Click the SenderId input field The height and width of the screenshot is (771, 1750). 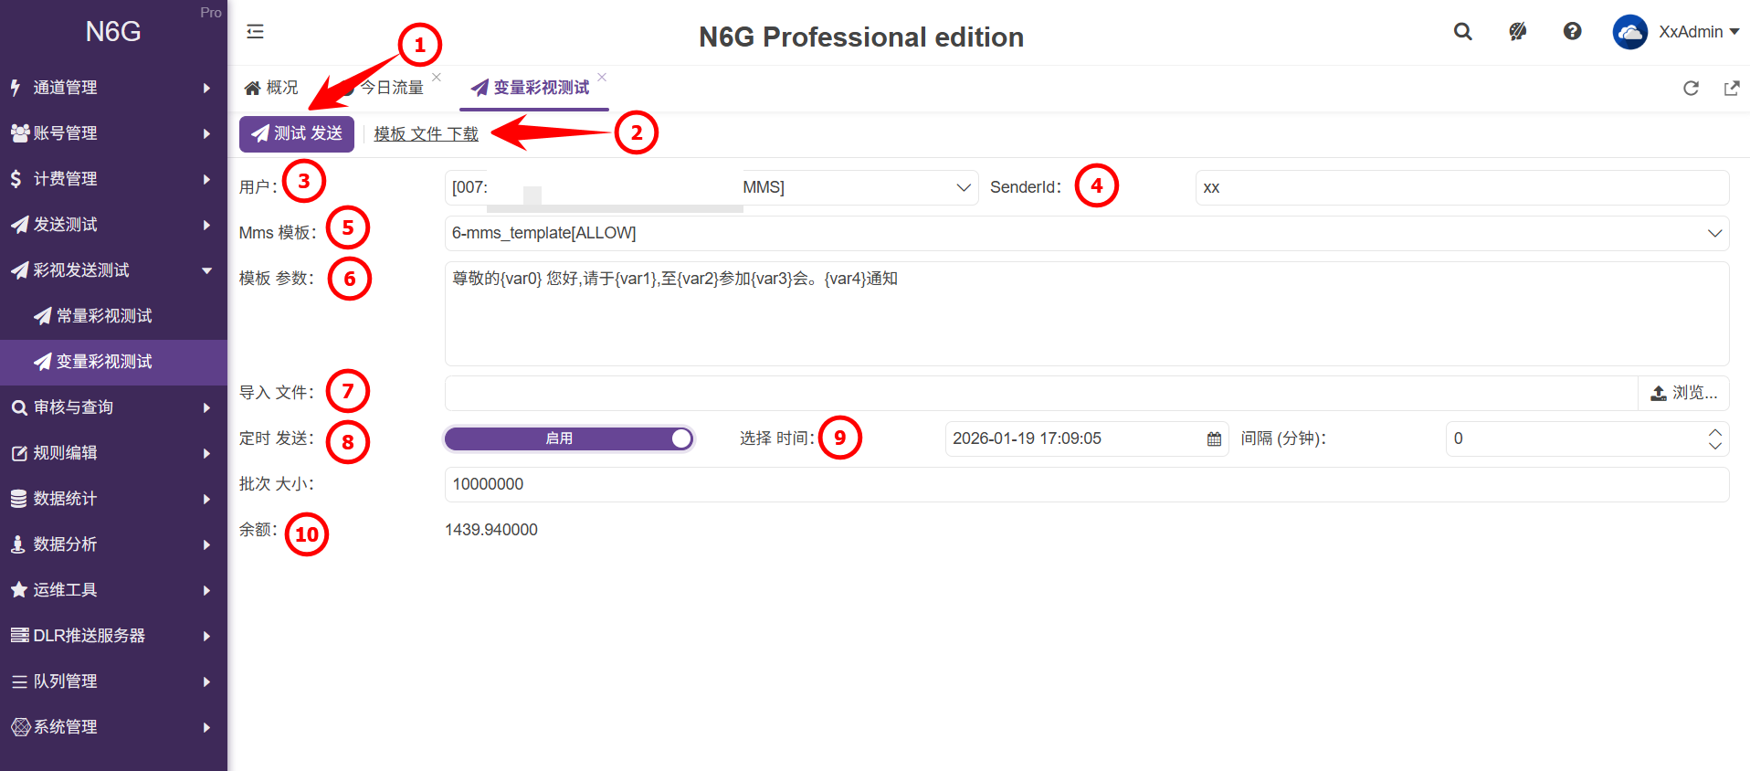pyautogui.click(x=1461, y=187)
